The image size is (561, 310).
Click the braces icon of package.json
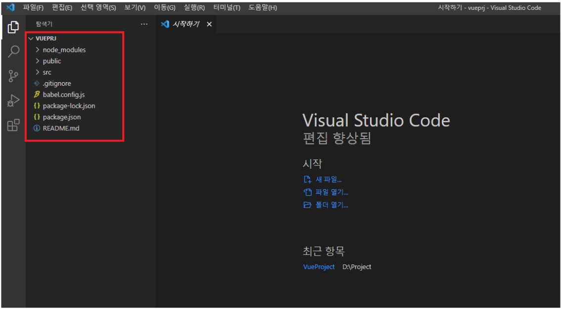[x=37, y=117]
